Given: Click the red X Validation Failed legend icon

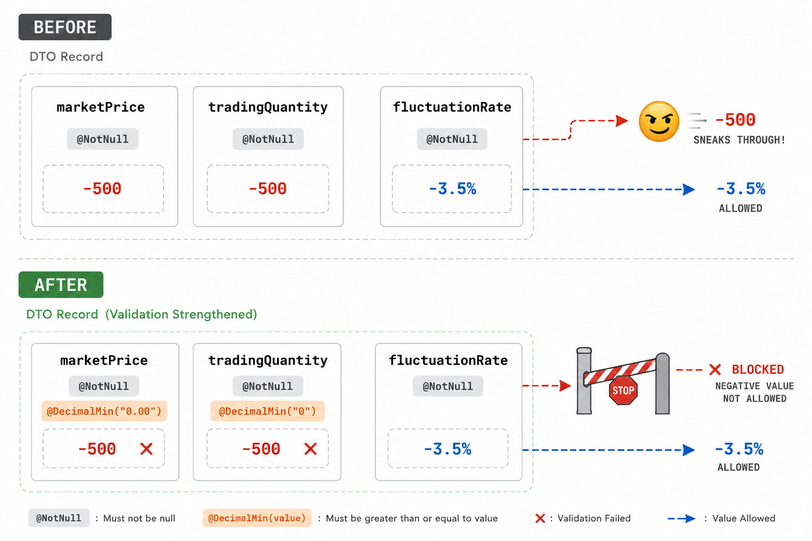Looking at the screenshot, I should 540,518.
